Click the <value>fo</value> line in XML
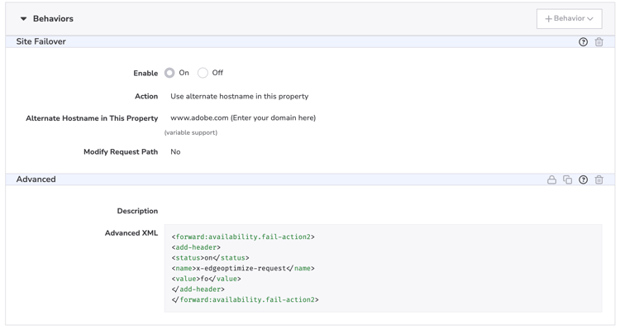The image size is (620, 330). pos(206,279)
